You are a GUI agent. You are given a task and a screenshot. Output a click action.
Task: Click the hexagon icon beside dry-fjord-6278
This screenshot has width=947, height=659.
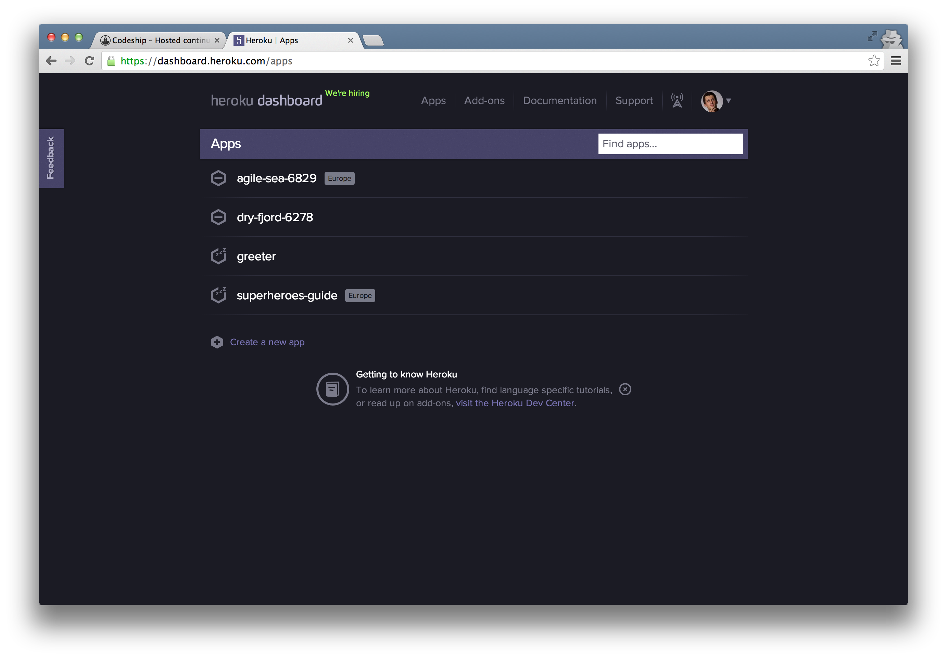pyautogui.click(x=218, y=217)
